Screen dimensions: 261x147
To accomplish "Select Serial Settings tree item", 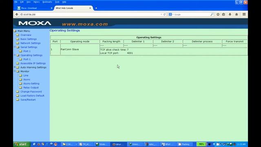I will 29,47.
